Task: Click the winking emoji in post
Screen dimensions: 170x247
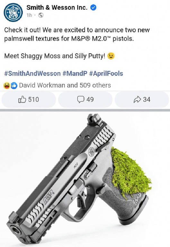Action: point(111,56)
